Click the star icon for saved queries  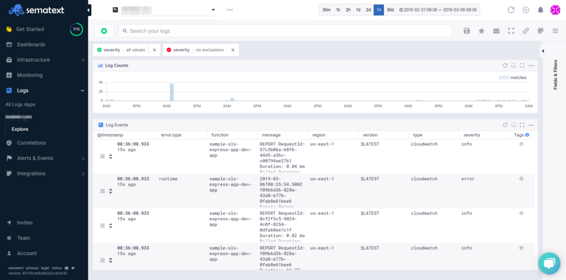481,31
